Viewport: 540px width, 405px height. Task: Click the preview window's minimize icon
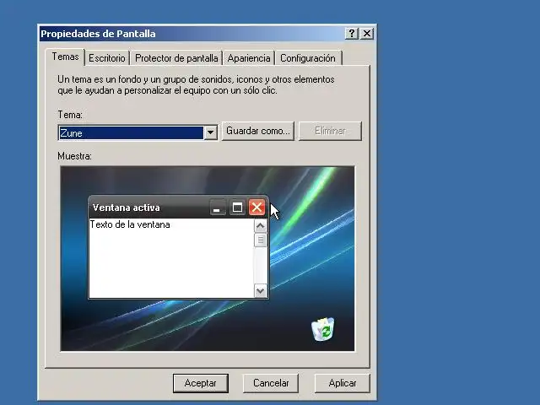pos(218,208)
